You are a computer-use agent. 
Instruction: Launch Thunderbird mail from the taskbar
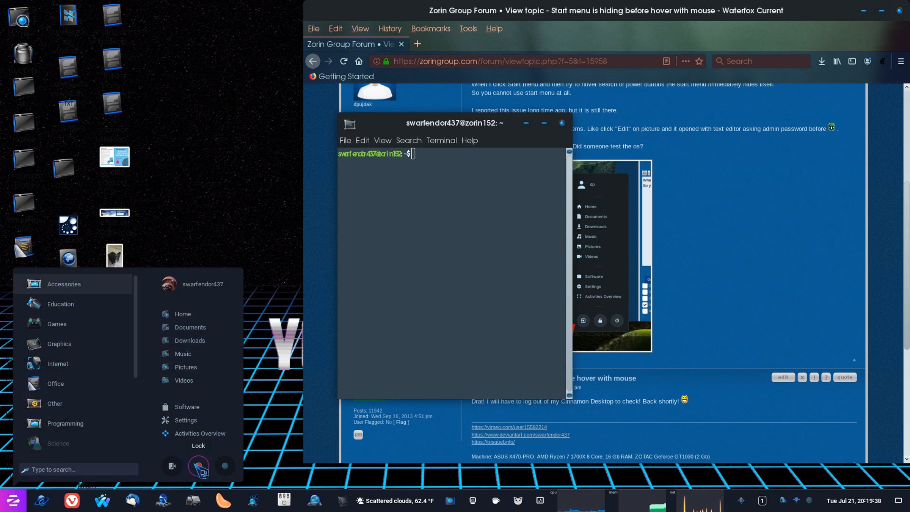tap(132, 501)
